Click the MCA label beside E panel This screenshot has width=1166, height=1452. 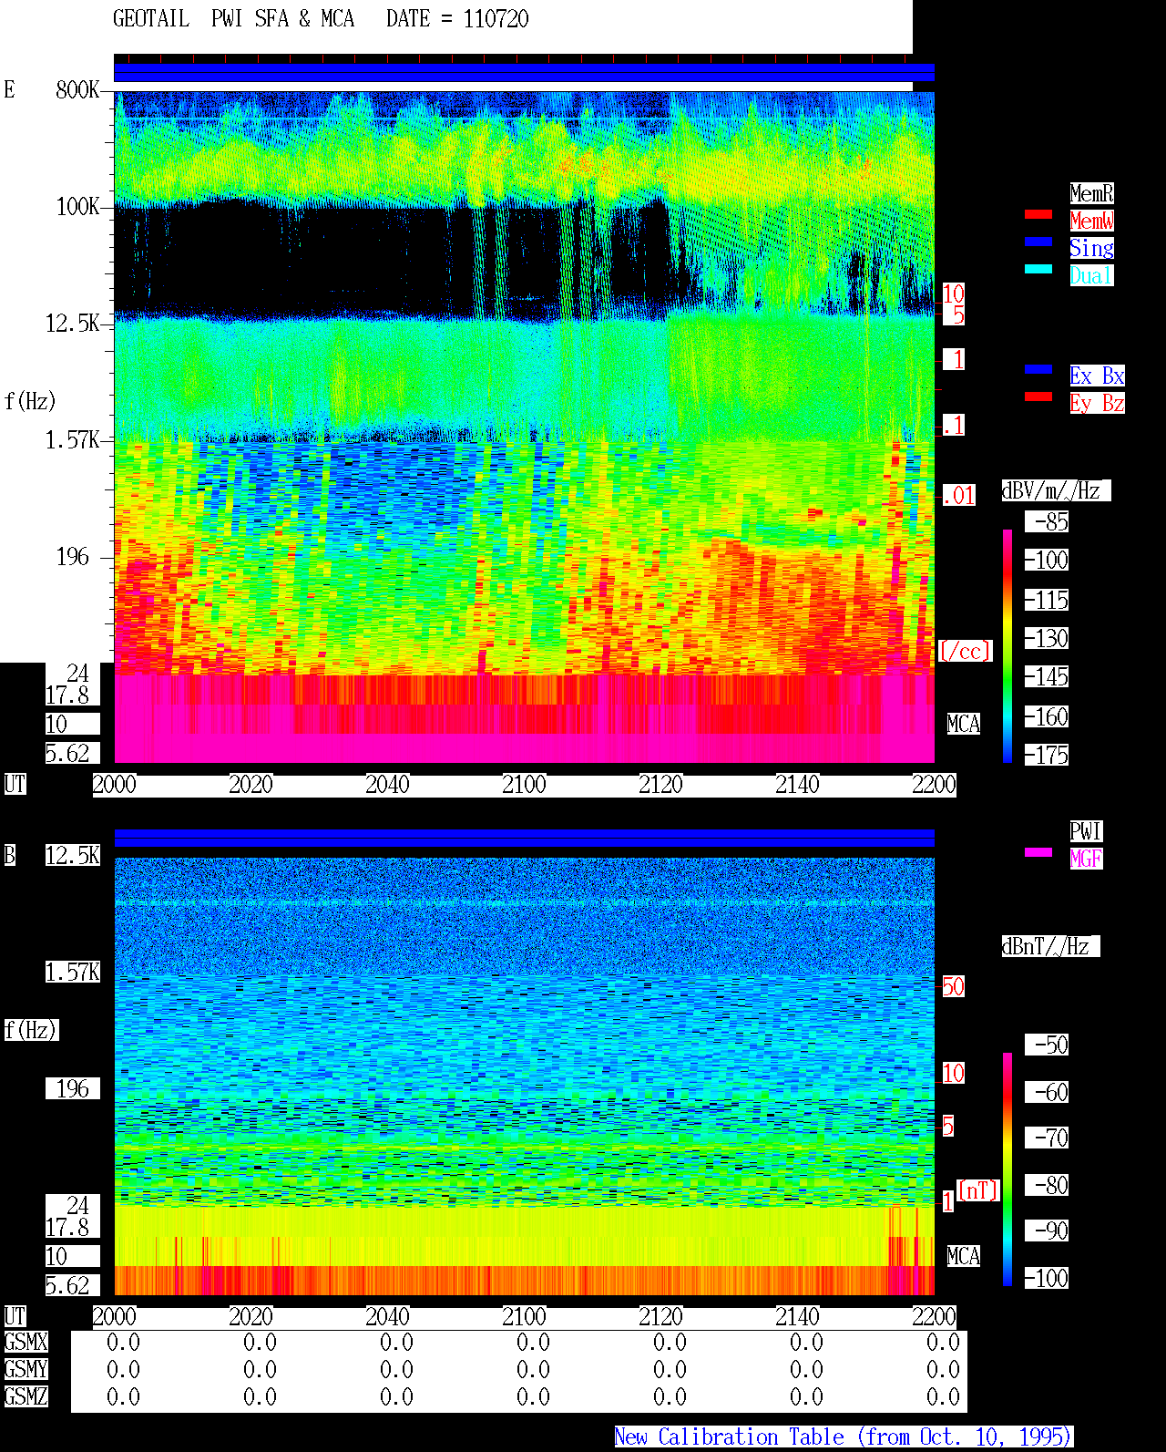[x=963, y=724]
